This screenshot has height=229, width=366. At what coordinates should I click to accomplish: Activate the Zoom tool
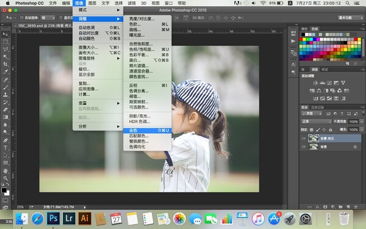(5, 178)
